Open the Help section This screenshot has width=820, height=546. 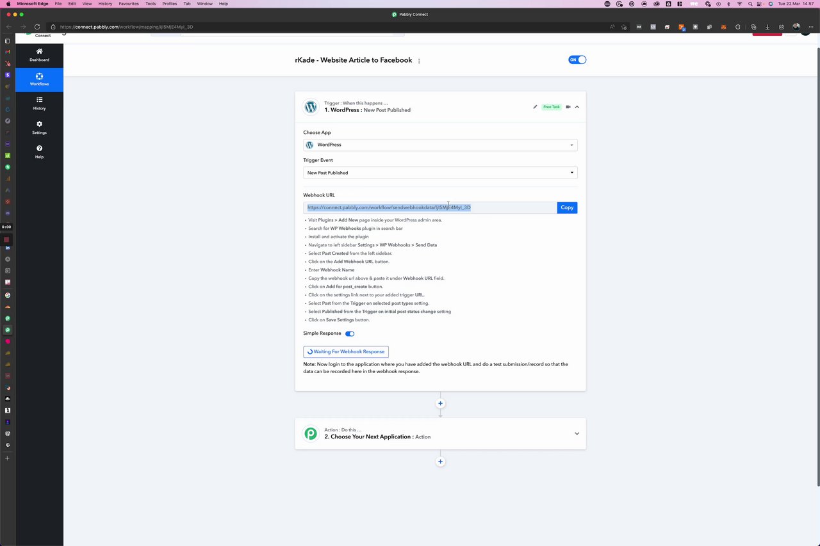[x=39, y=152]
